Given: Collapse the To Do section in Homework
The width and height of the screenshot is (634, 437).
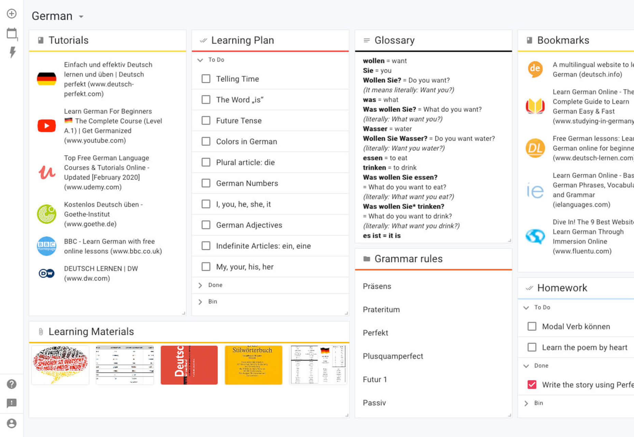Looking at the screenshot, I should (x=526, y=307).
